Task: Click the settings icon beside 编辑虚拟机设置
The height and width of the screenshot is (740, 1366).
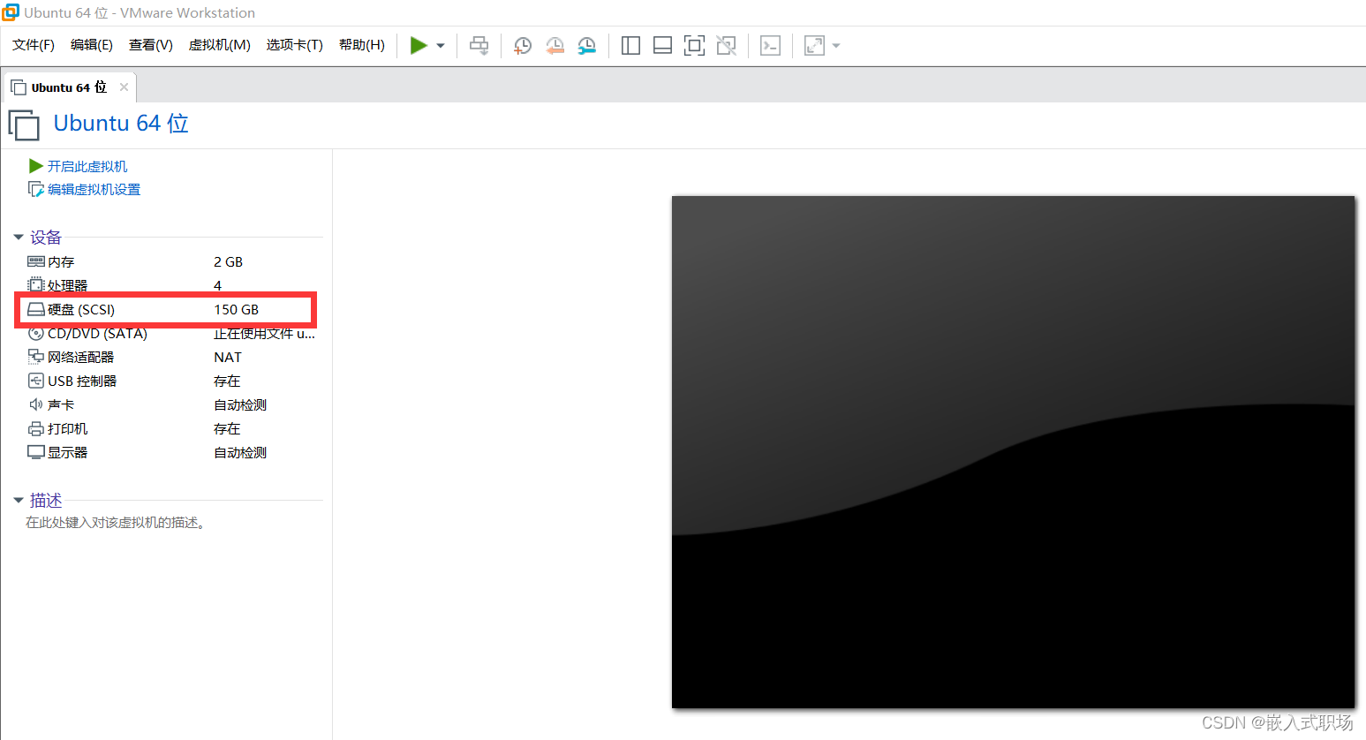Action: 36,190
